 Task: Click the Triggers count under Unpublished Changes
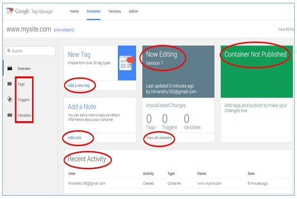point(169,122)
